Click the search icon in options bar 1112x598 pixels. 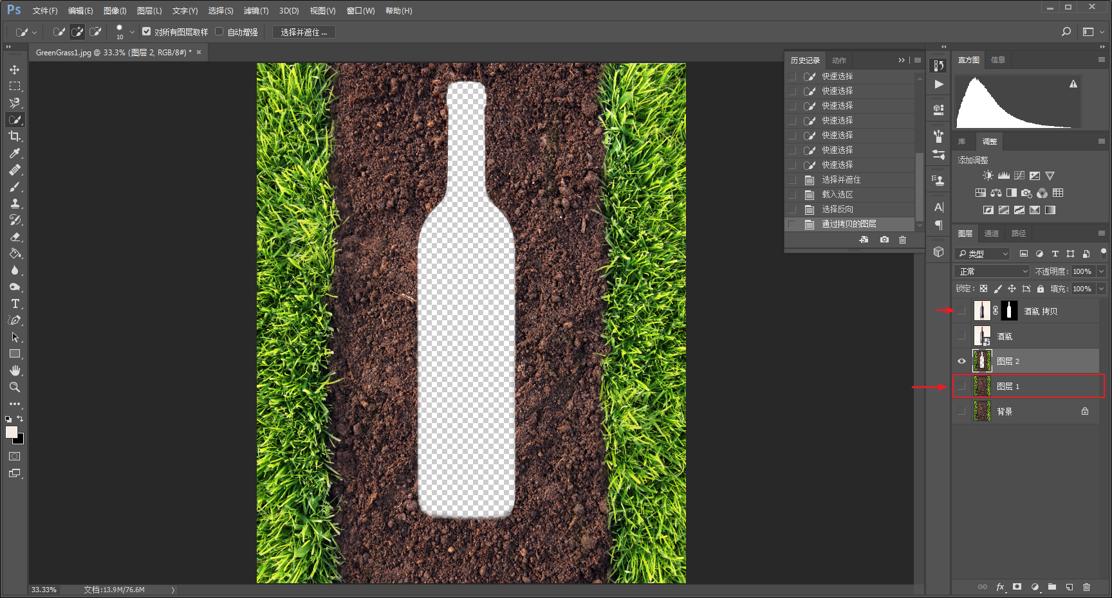pyautogui.click(x=1066, y=32)
